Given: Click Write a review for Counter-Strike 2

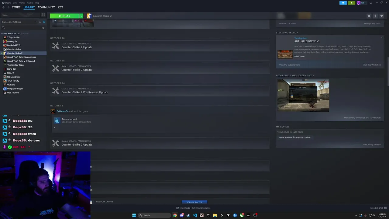Looking at the screenshot, I should (x=295, y=137).
